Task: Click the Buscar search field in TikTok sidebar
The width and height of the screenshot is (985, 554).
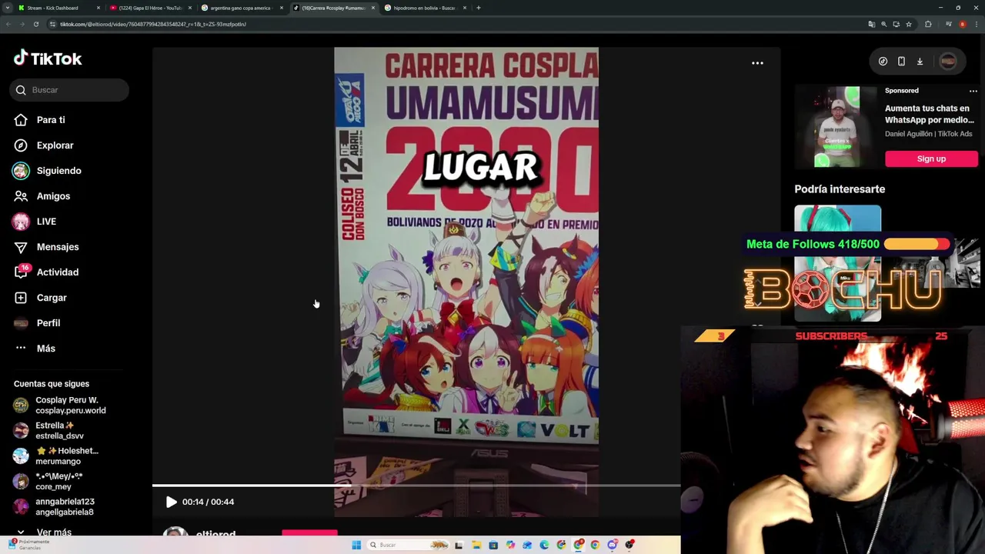Action: point(69,90)
